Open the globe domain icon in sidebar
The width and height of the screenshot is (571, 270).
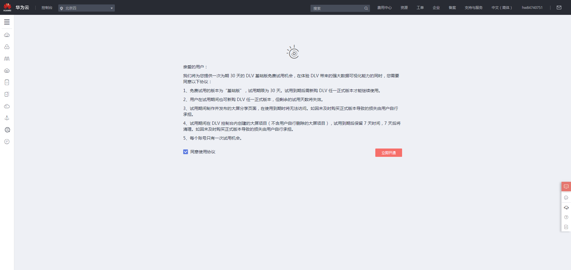7,130
